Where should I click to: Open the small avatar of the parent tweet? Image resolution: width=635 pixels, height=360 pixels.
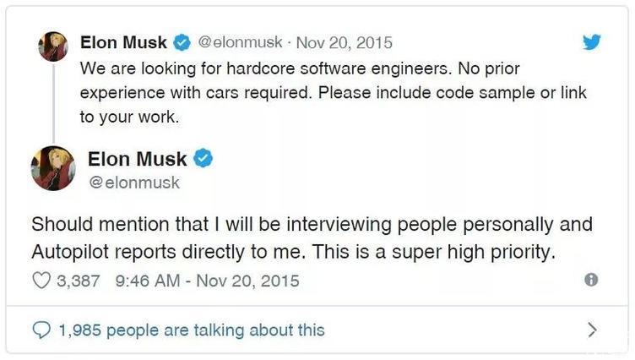(x=53, y=46)
